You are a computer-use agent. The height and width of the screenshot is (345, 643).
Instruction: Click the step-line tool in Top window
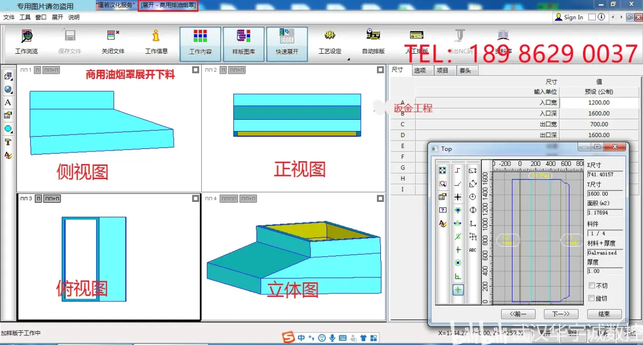[x=458, y=170]
